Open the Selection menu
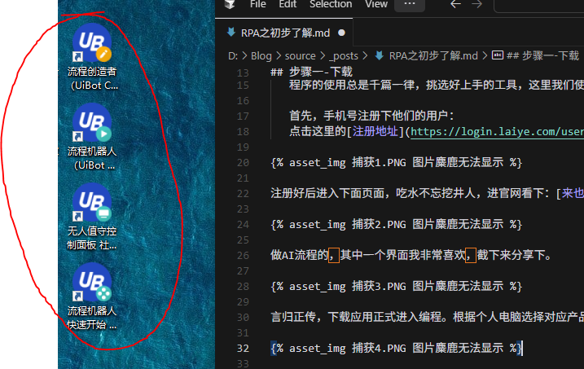Viewport: 584px width, 369px height. click(x=331, y=4)
